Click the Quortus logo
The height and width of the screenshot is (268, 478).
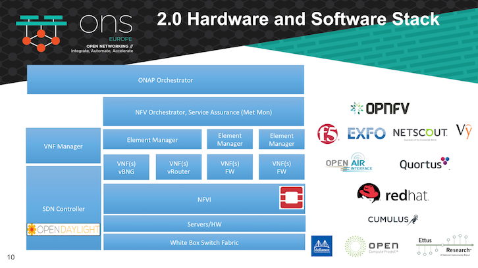click(x=425, y=164)
